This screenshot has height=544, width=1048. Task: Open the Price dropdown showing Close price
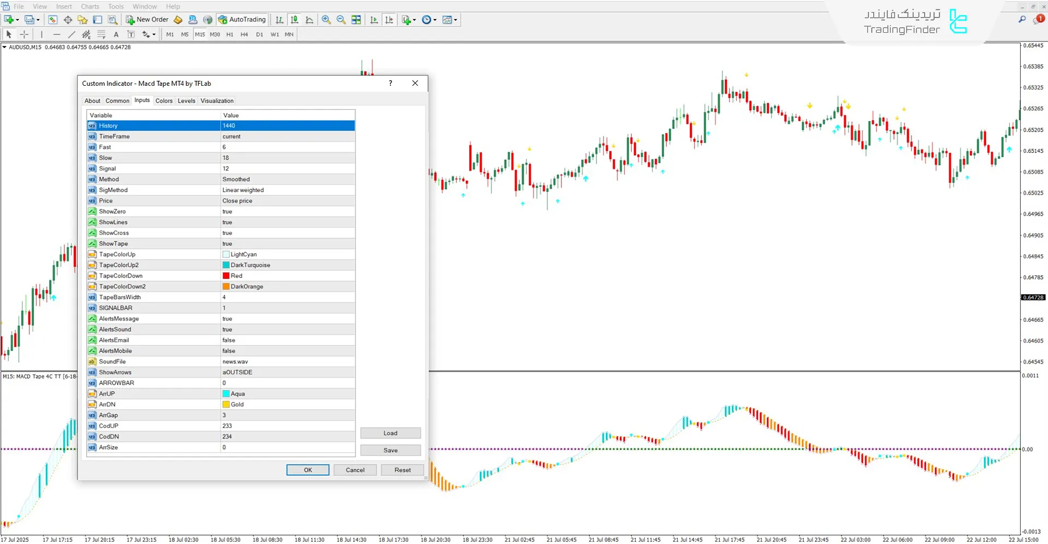[288, 200]
